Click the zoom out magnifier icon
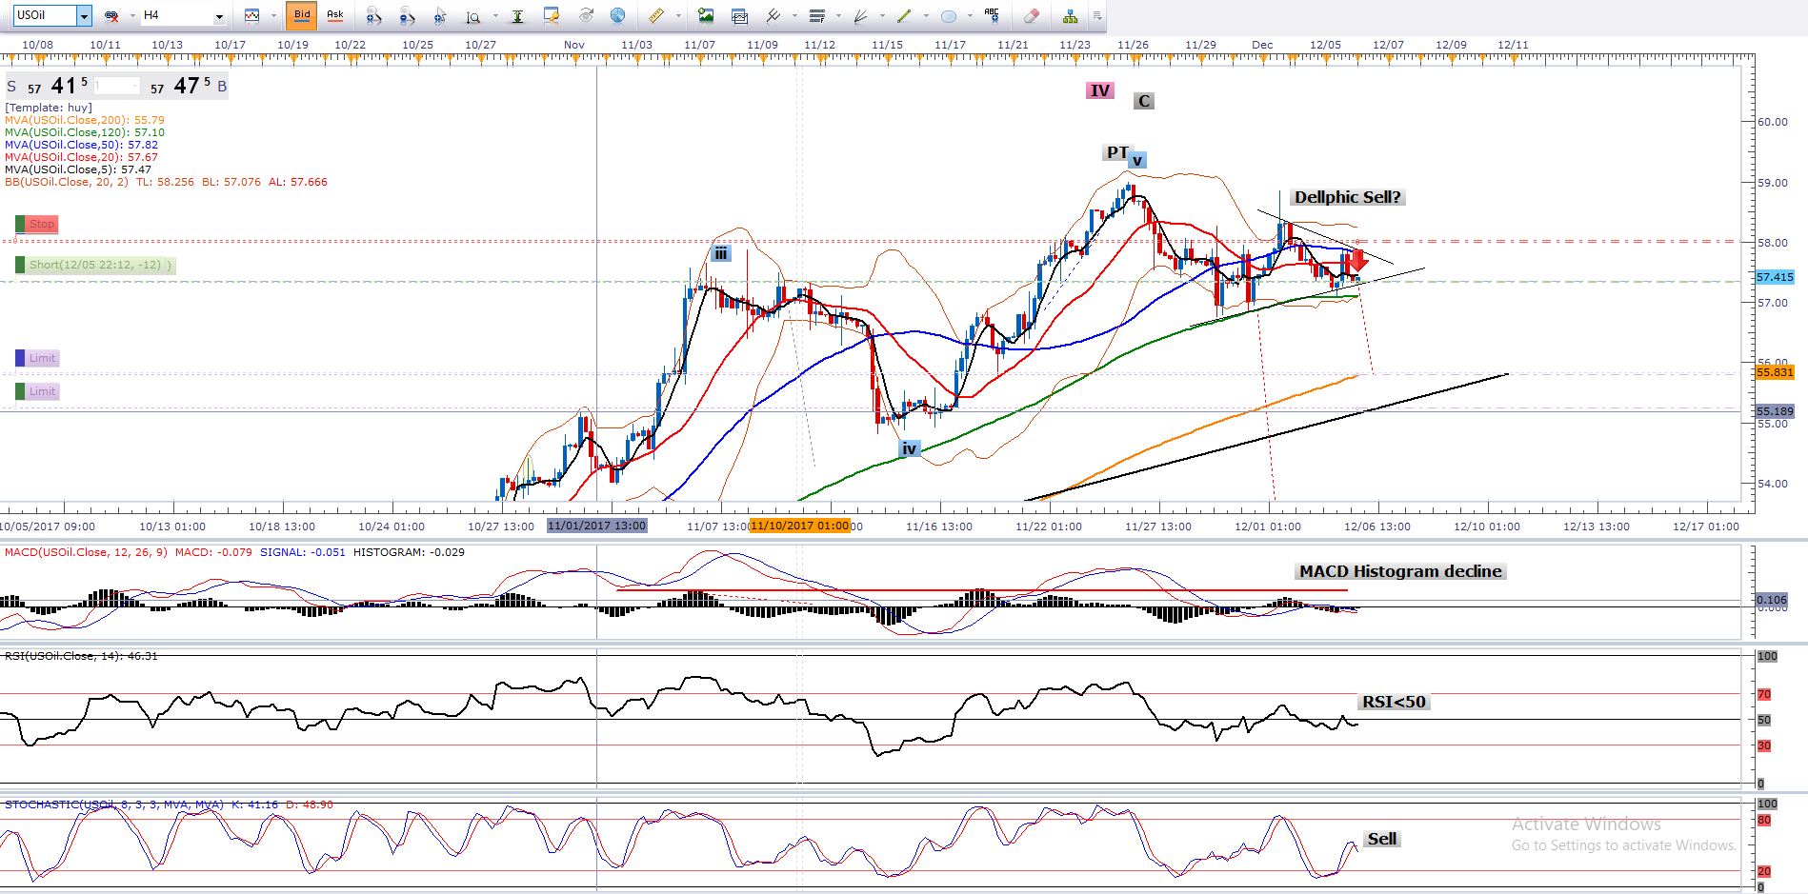This screenshot has width=1808, height=894. click(x=407, y=15)
